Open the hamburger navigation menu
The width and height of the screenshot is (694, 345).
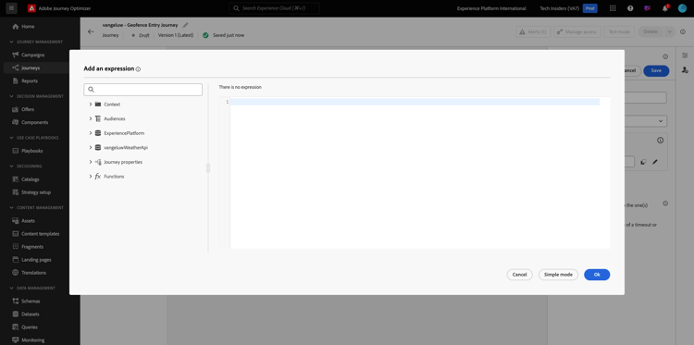(11, 8)
